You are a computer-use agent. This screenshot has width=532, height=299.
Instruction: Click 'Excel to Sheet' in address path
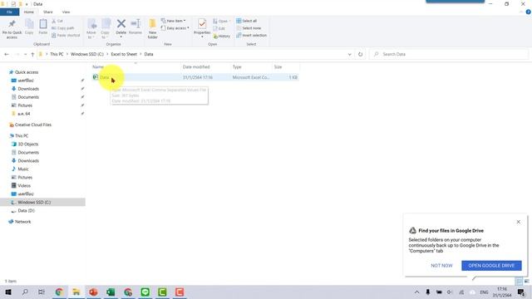click(x=124, y=54)
